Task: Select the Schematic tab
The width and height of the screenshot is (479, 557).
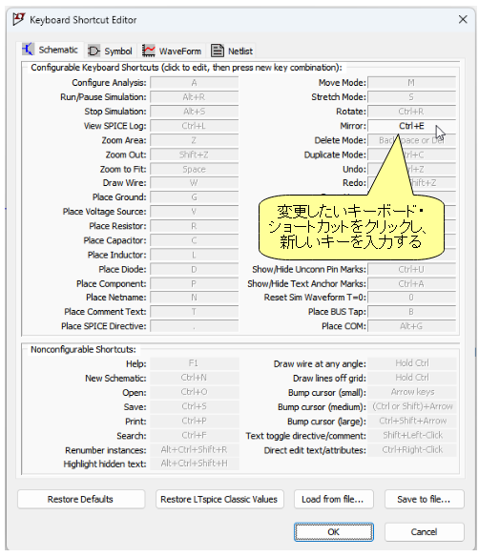Action: click(51, 50)
